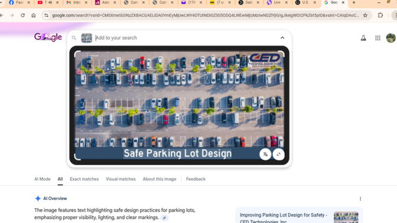
Task: Go forward to the next page
Action: tap(12, 15)
